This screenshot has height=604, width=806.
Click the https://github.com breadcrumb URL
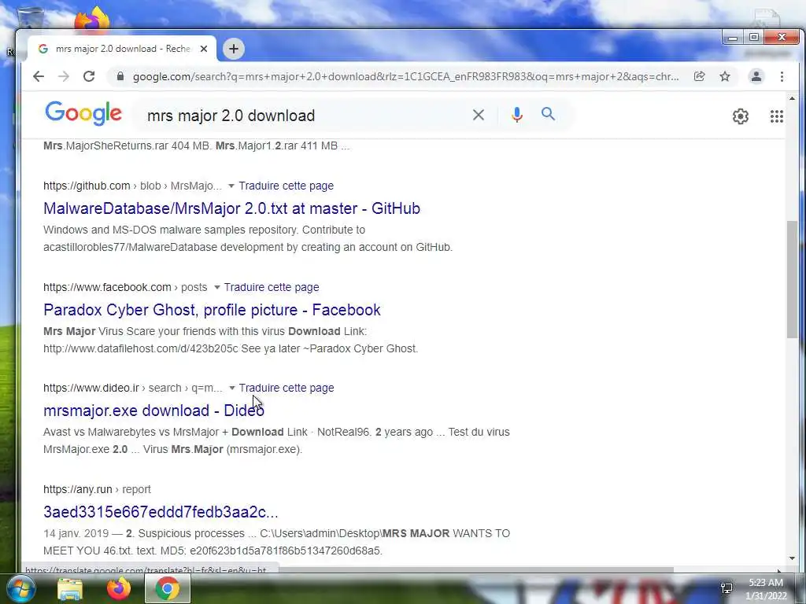(87, 186)
